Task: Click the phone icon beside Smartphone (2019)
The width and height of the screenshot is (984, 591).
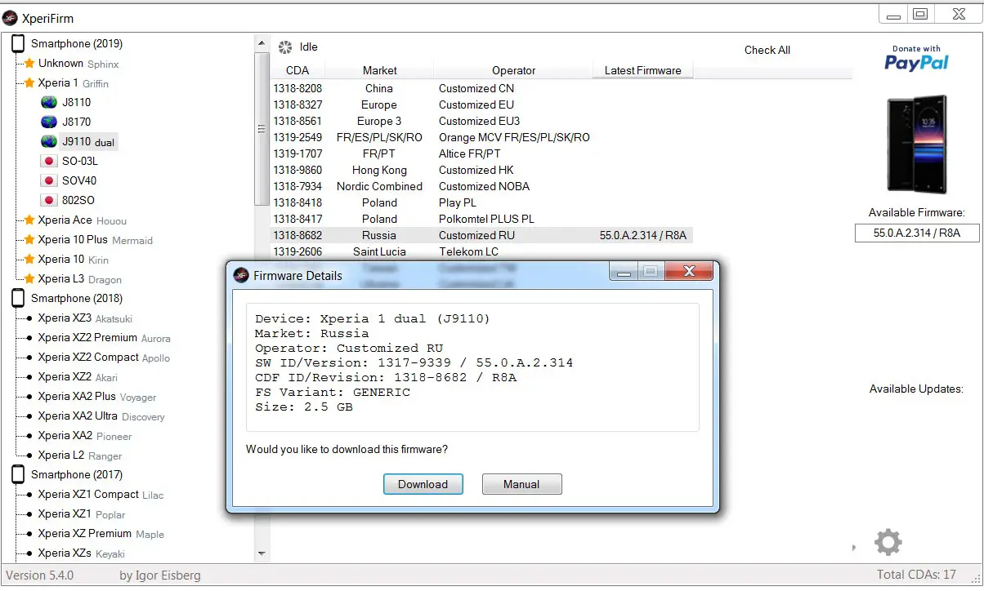Action: click(x=18, y=44)
